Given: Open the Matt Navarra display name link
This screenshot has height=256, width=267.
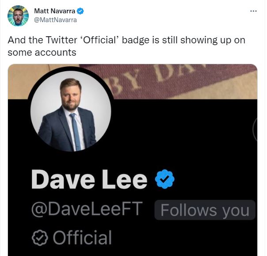Looking at the screenshot, I should coord(55,11).
